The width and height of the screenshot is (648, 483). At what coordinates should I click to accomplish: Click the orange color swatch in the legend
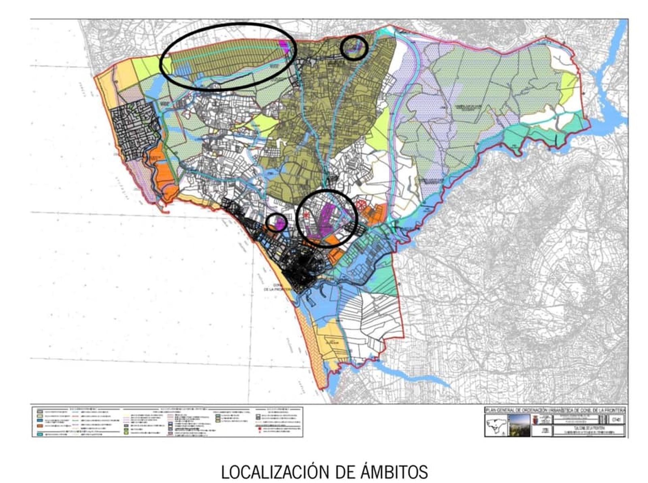(39, 426)
